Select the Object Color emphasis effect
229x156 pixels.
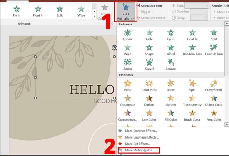click(x=214, y=101)
